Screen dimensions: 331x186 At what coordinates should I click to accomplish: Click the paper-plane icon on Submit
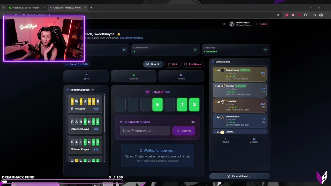pyautogui.click(x=178, y=131)
